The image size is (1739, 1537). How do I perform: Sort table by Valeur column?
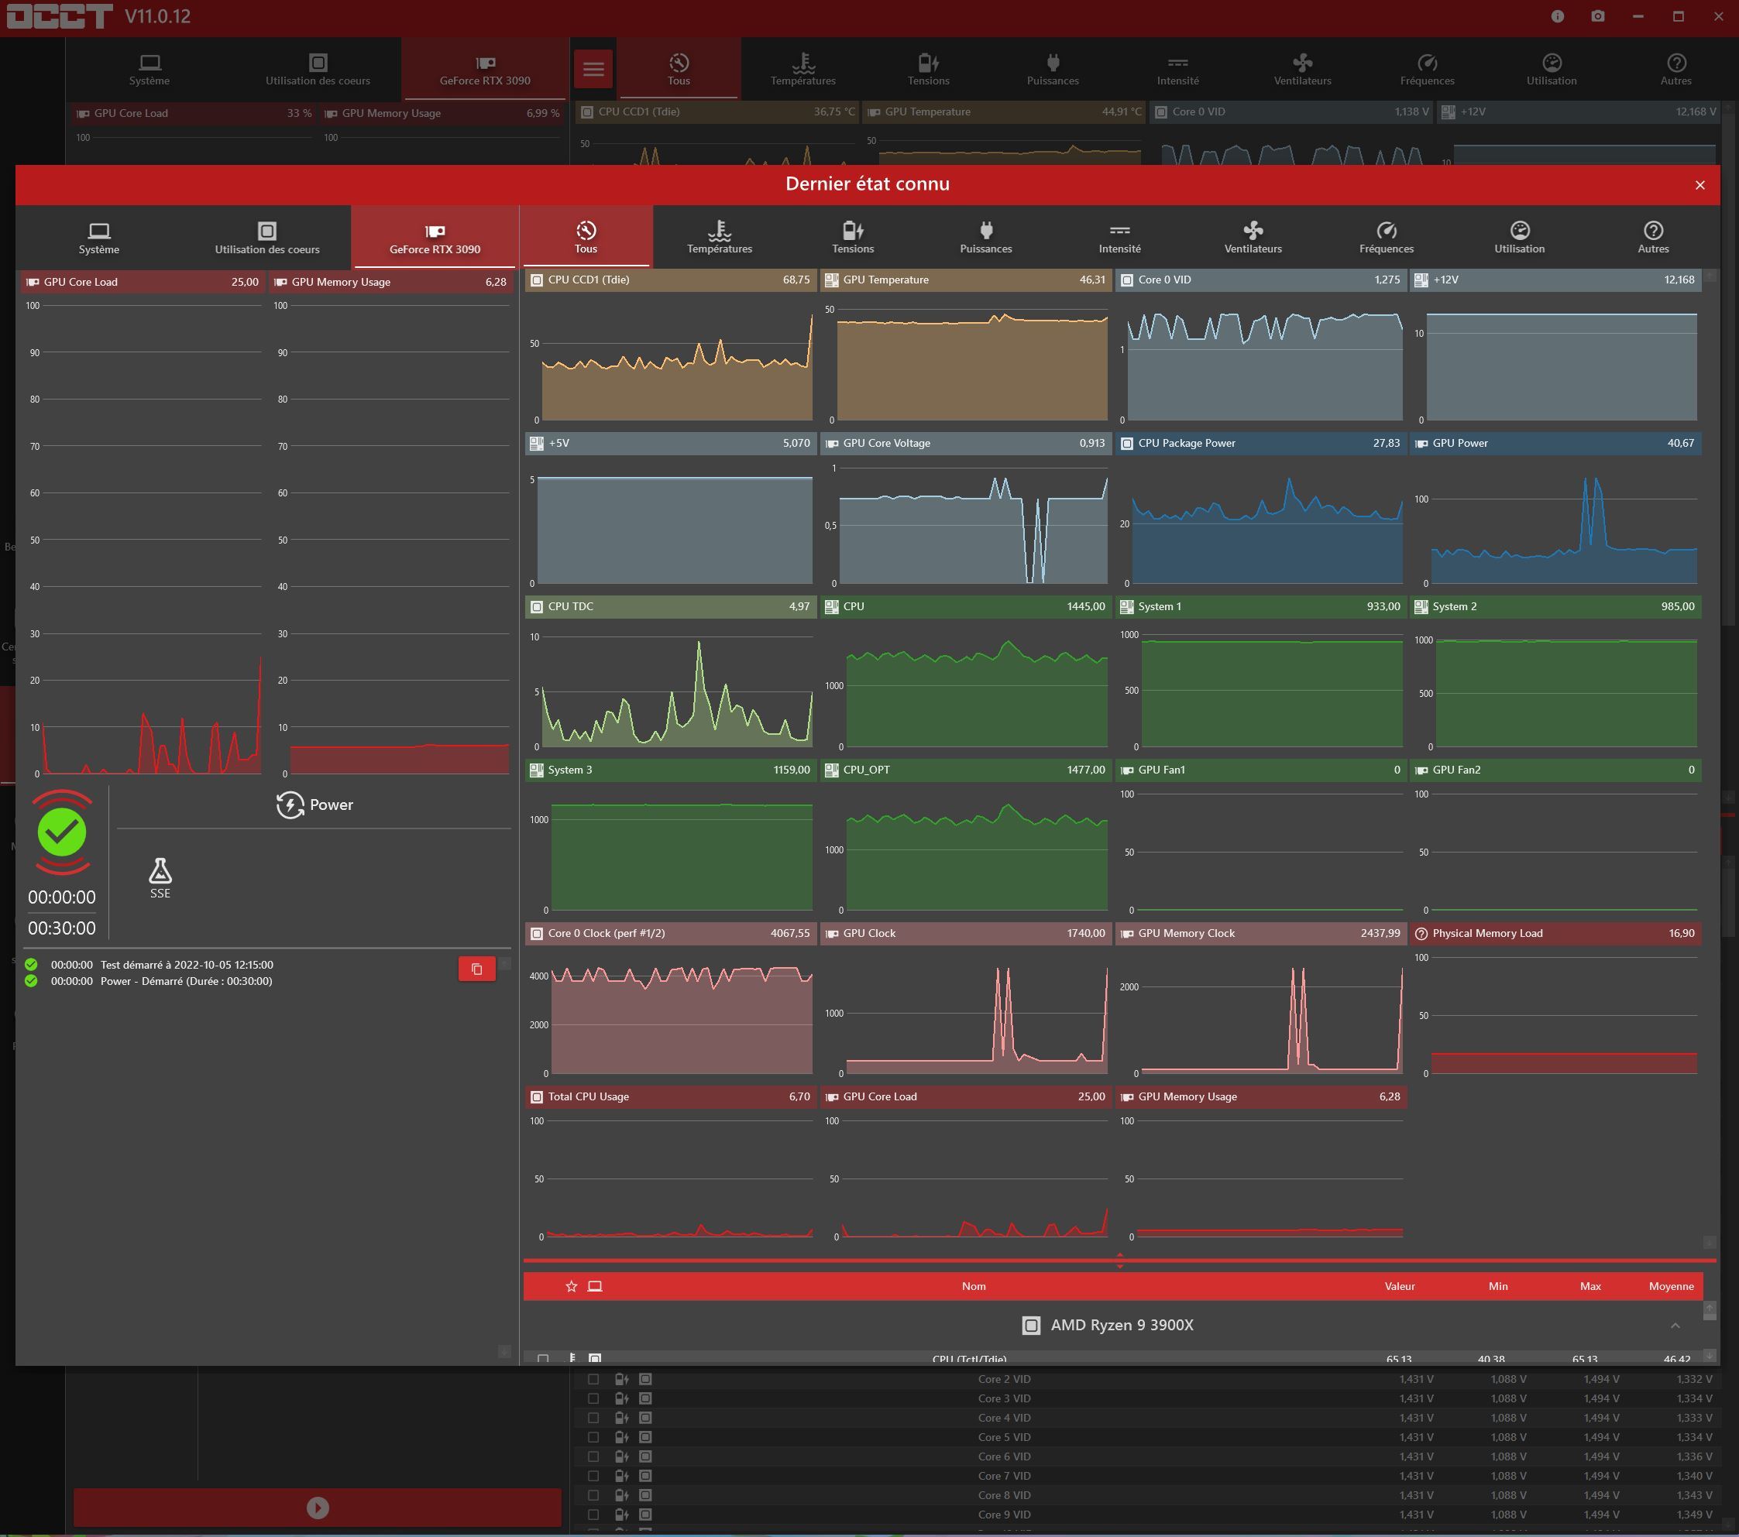[1400, 1286]
